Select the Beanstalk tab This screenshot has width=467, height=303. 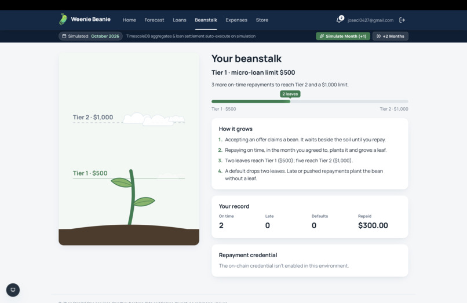click(x=206, y=20)
